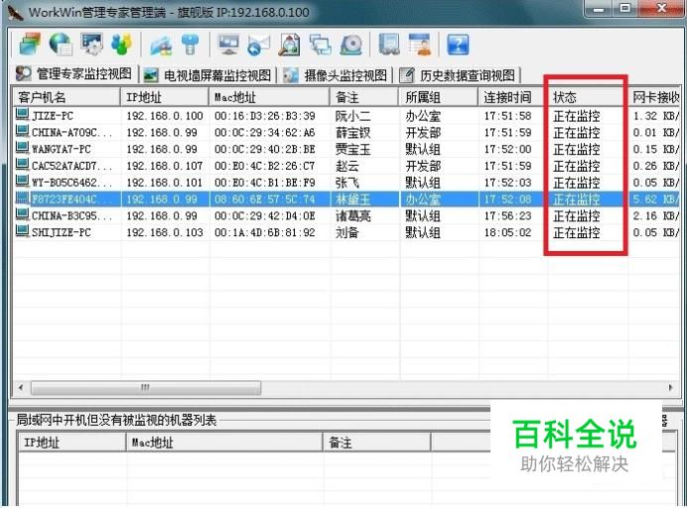
Task: Click connection time 17:56:23 cell
Action: (x=507, y=216)
